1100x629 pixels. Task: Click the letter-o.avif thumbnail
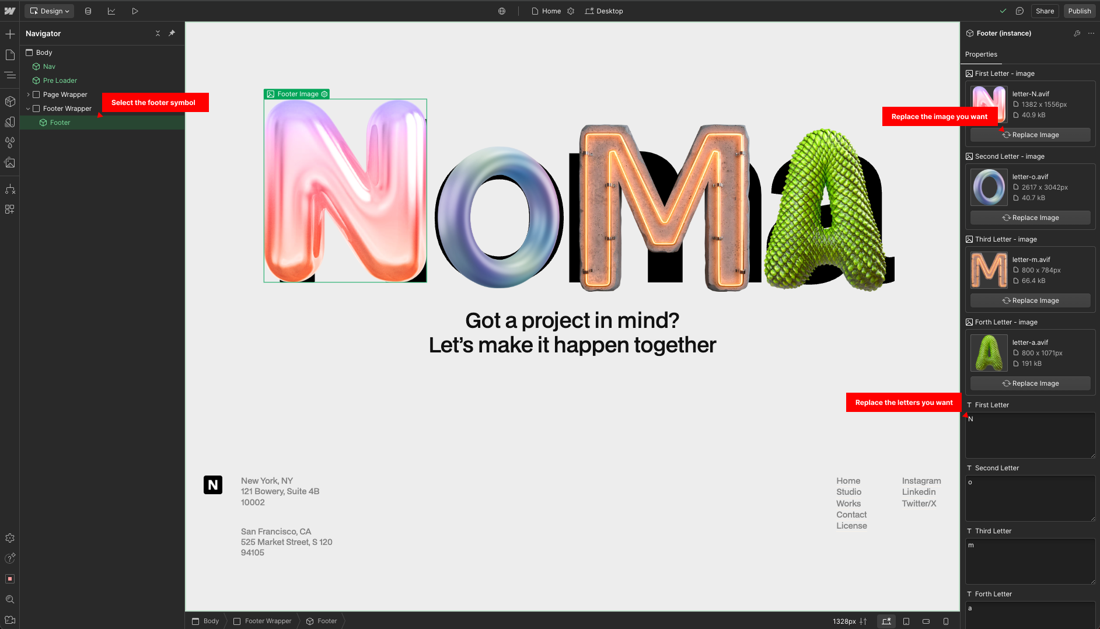(x=989, y=187)
